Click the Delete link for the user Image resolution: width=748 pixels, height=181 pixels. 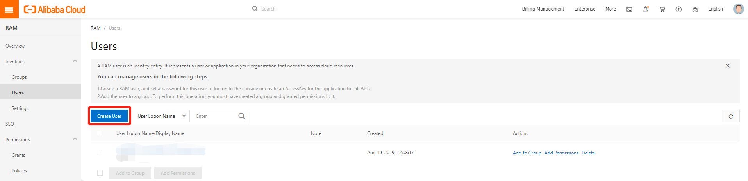click(x=588, y=153)
